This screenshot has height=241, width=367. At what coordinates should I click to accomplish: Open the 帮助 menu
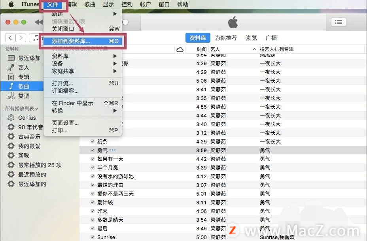[183, 4]
